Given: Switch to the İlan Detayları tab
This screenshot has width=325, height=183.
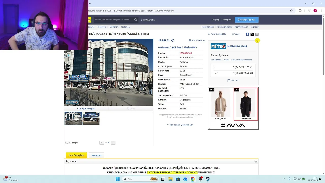Looking at the screenshot, I should pos(76,155).
